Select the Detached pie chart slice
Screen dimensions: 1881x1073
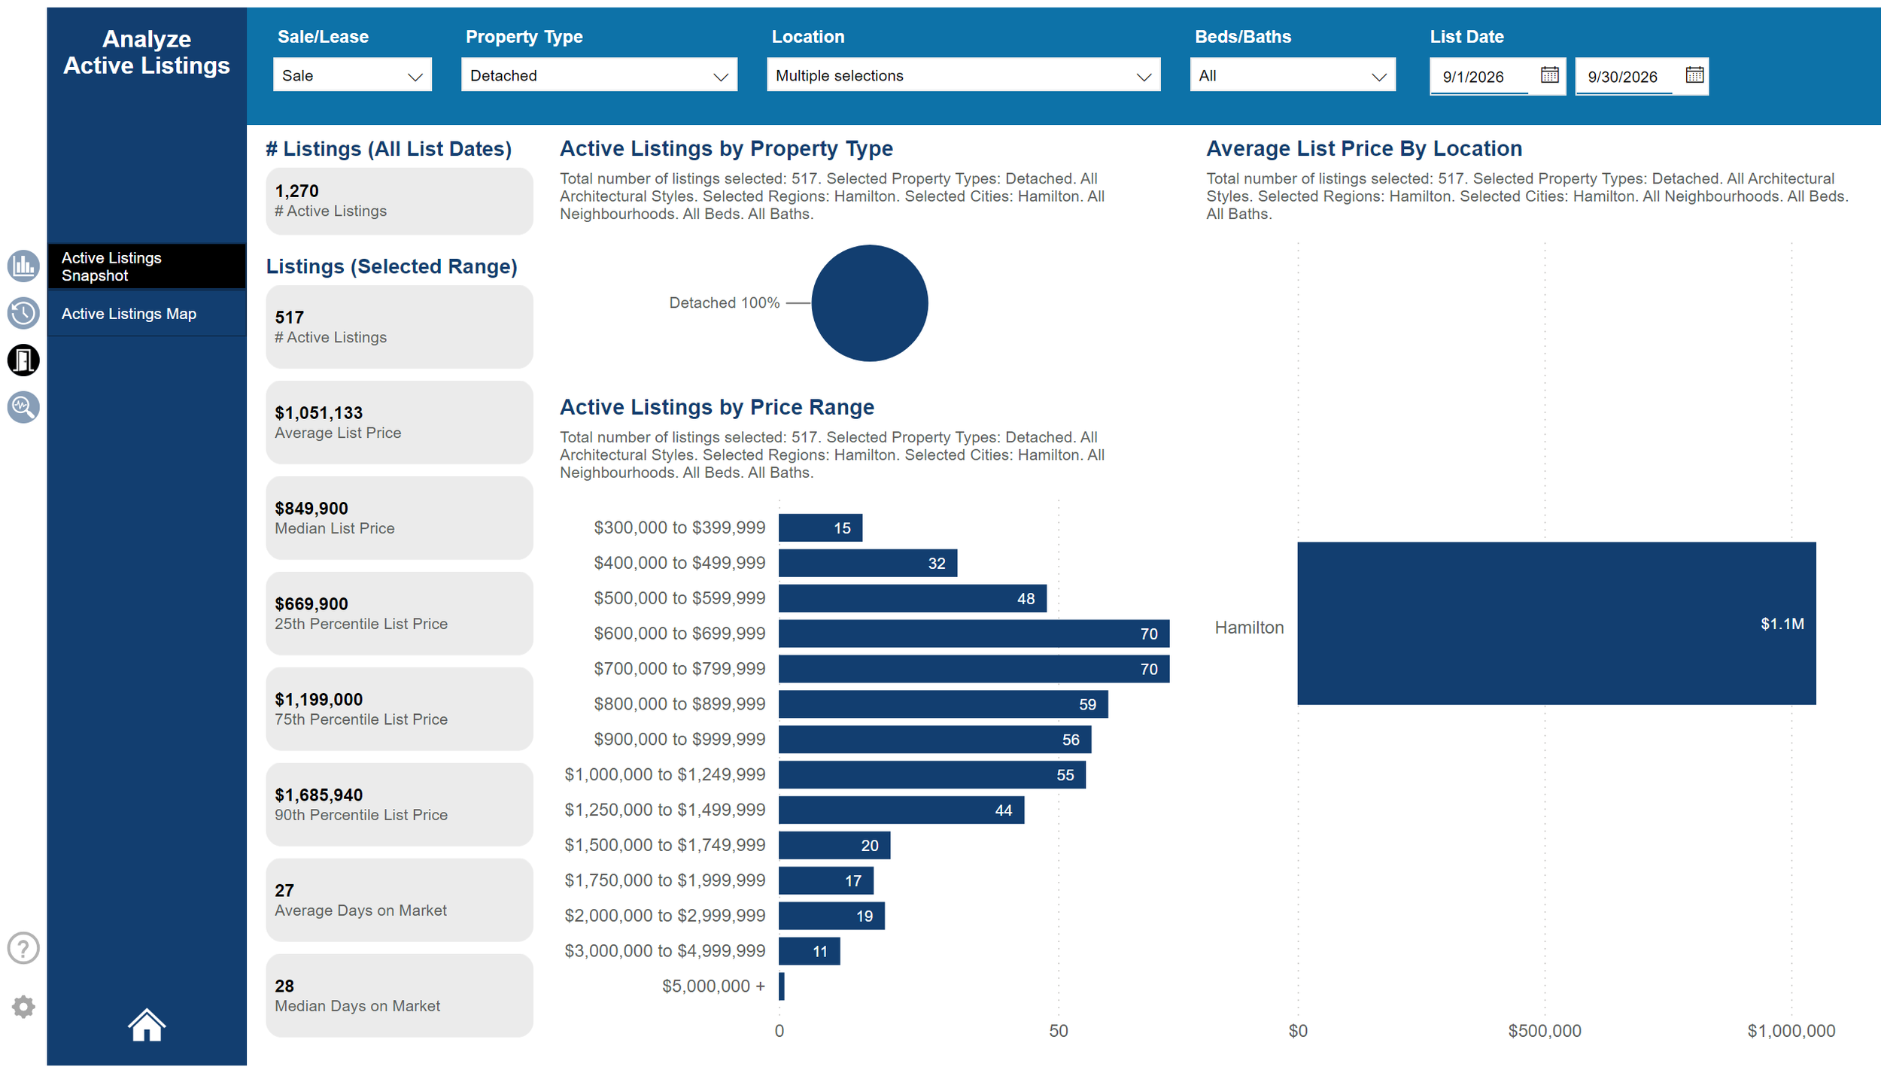pyautogui.click(x=870, y=303)
